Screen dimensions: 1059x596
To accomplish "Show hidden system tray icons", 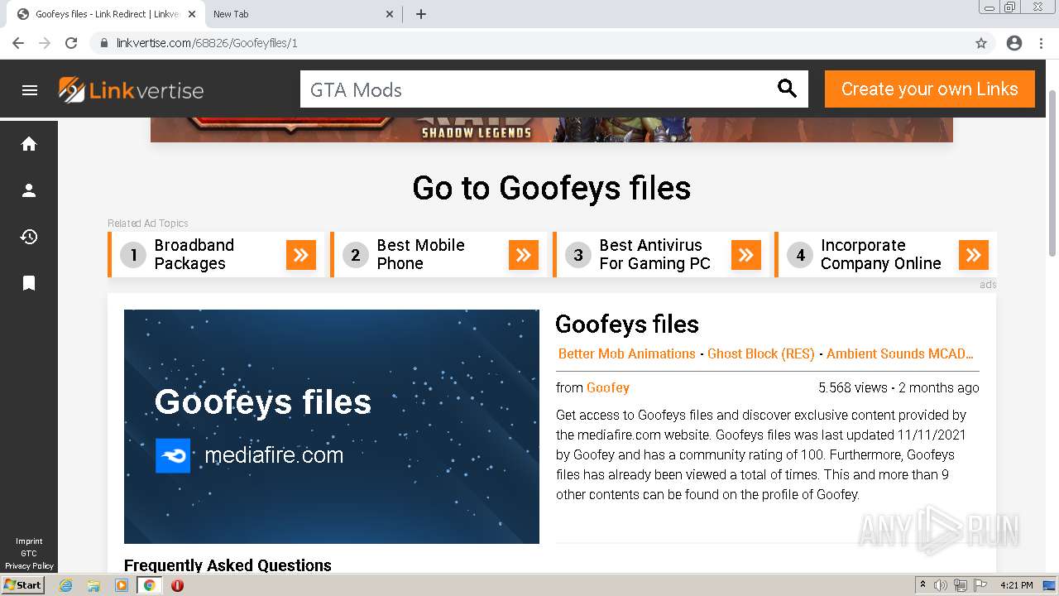I will 922,585.
